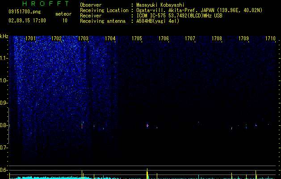The image size is (281, 179).
Task: Click the 1703 time marker
Action: click(84, 38)
